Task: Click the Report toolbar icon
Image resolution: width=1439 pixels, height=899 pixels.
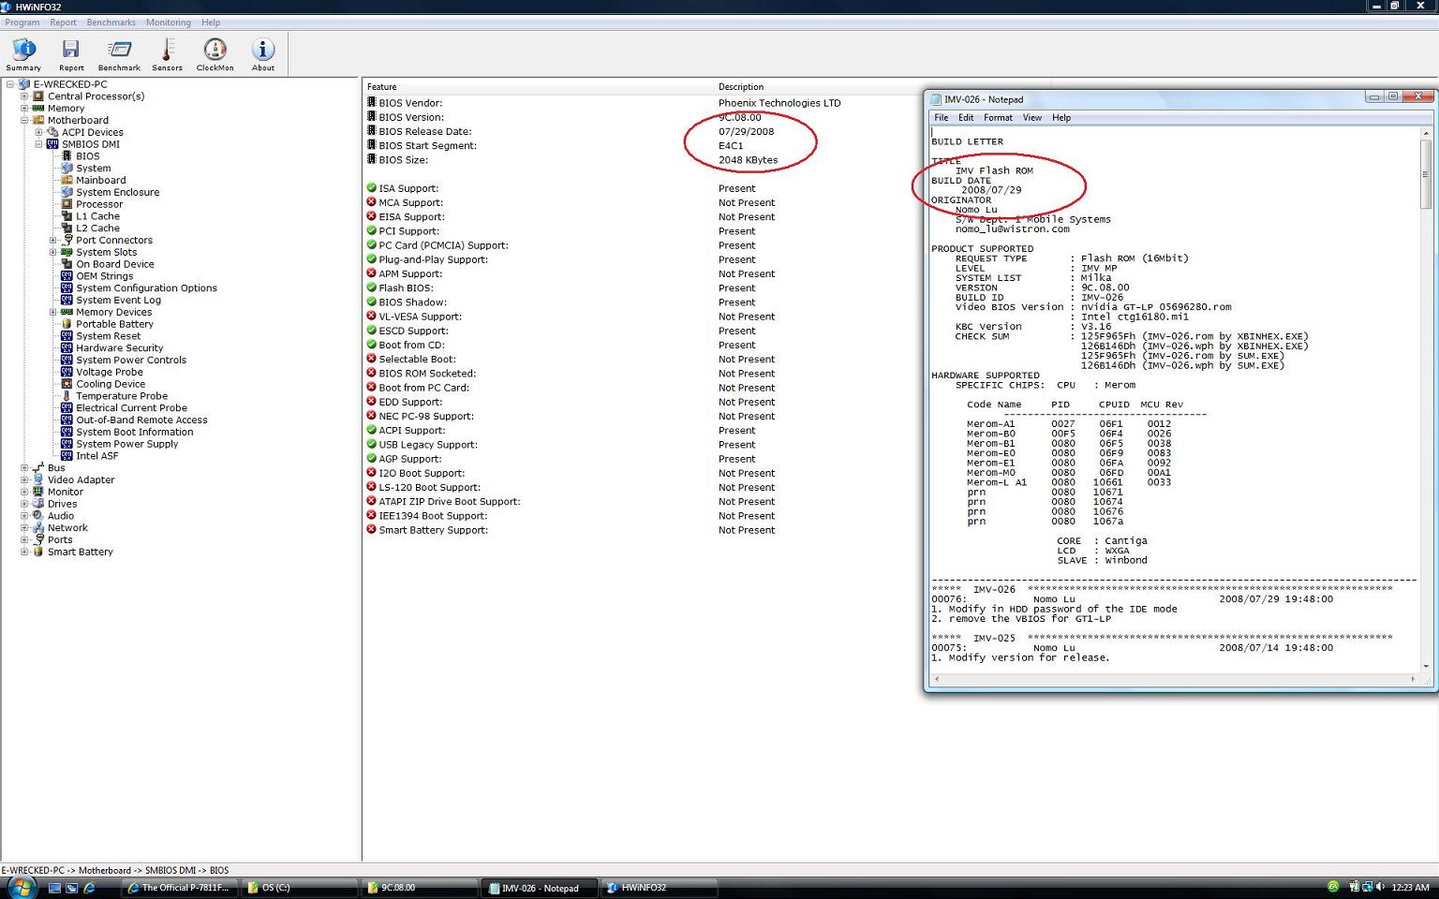Action: click(x=71, y=54)
